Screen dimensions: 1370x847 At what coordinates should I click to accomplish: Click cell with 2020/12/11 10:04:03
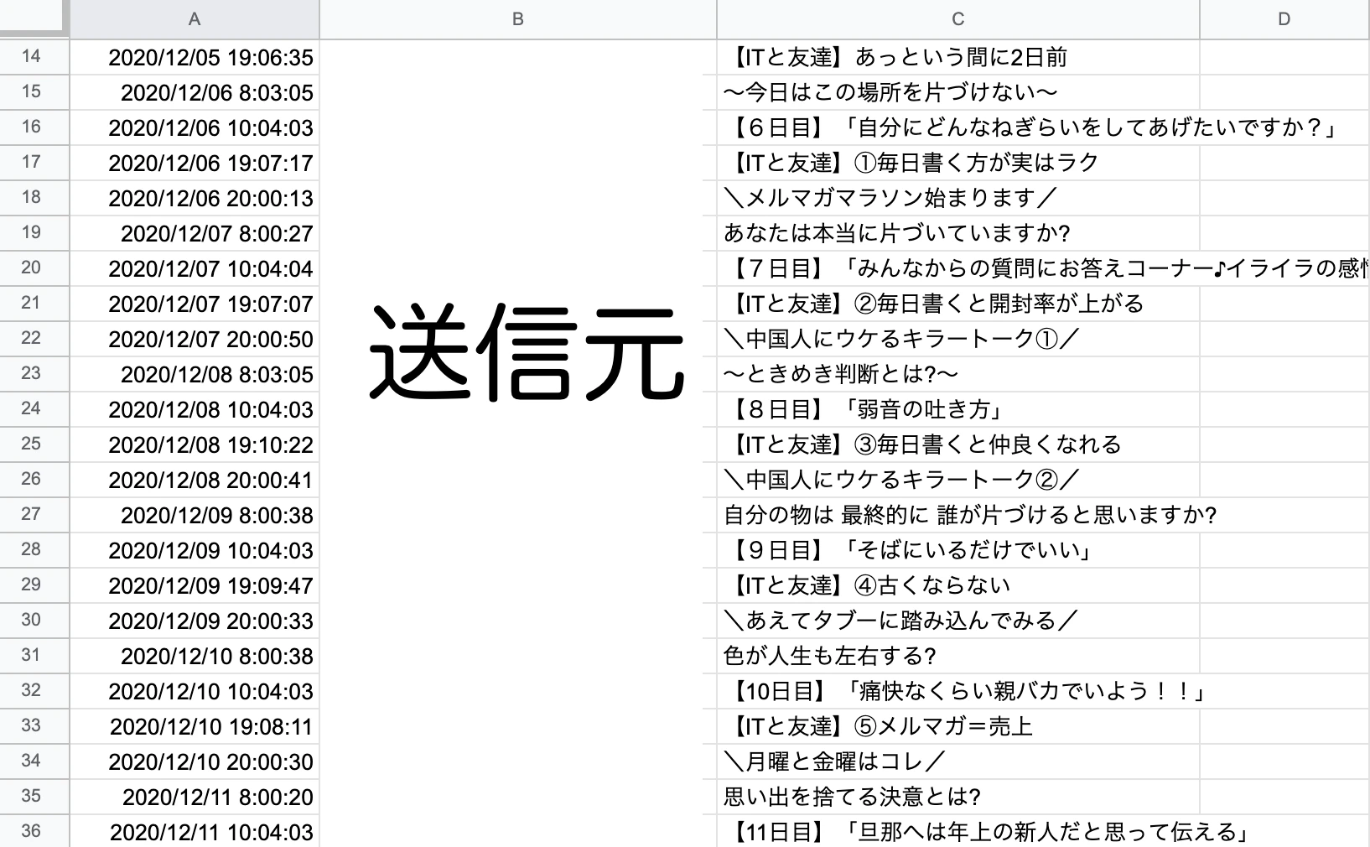pos(195,831)
